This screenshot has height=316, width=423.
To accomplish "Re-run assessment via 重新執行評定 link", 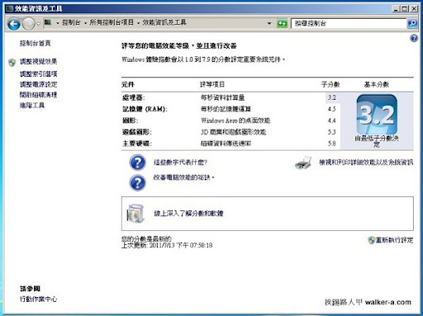I will 394,240.
